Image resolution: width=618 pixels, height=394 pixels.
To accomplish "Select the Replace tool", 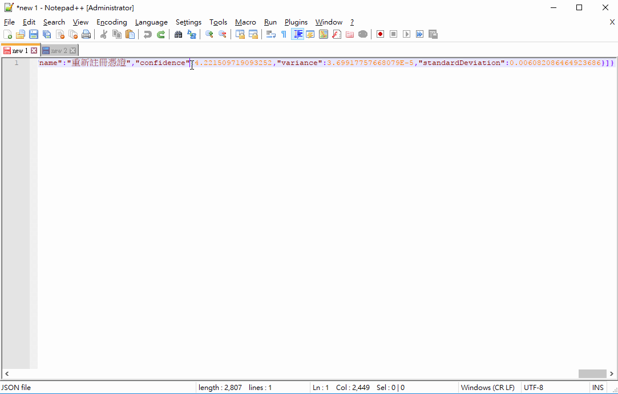I will (192, 34).
